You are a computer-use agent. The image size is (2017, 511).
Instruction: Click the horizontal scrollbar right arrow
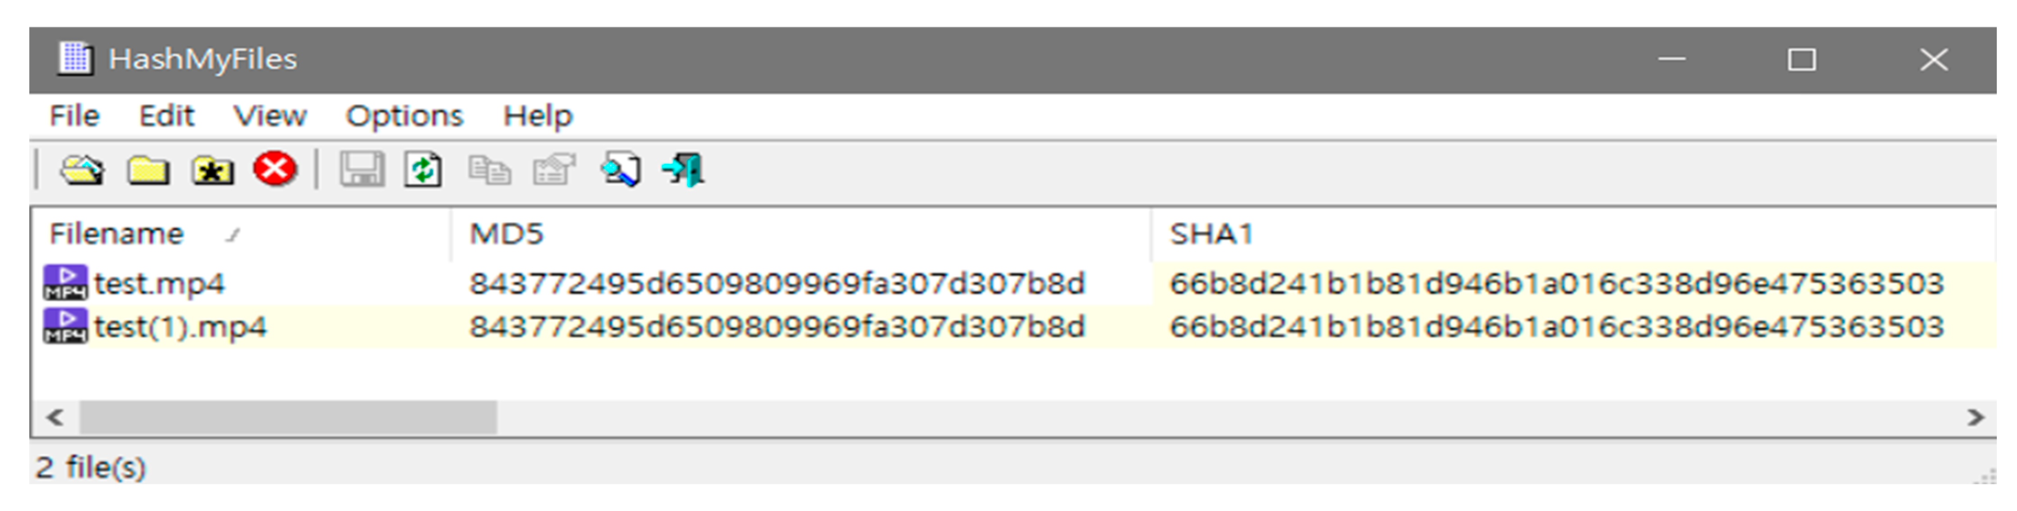tap(1975, 417)
